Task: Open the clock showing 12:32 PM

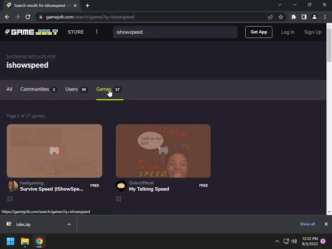Action: coord(310,241)
